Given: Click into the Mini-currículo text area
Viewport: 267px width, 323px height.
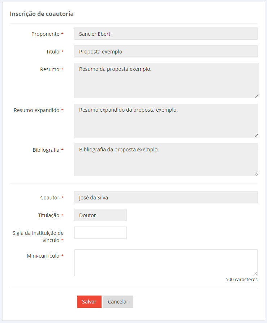Looking at the screenshot, I should click(x=166, y=263).
